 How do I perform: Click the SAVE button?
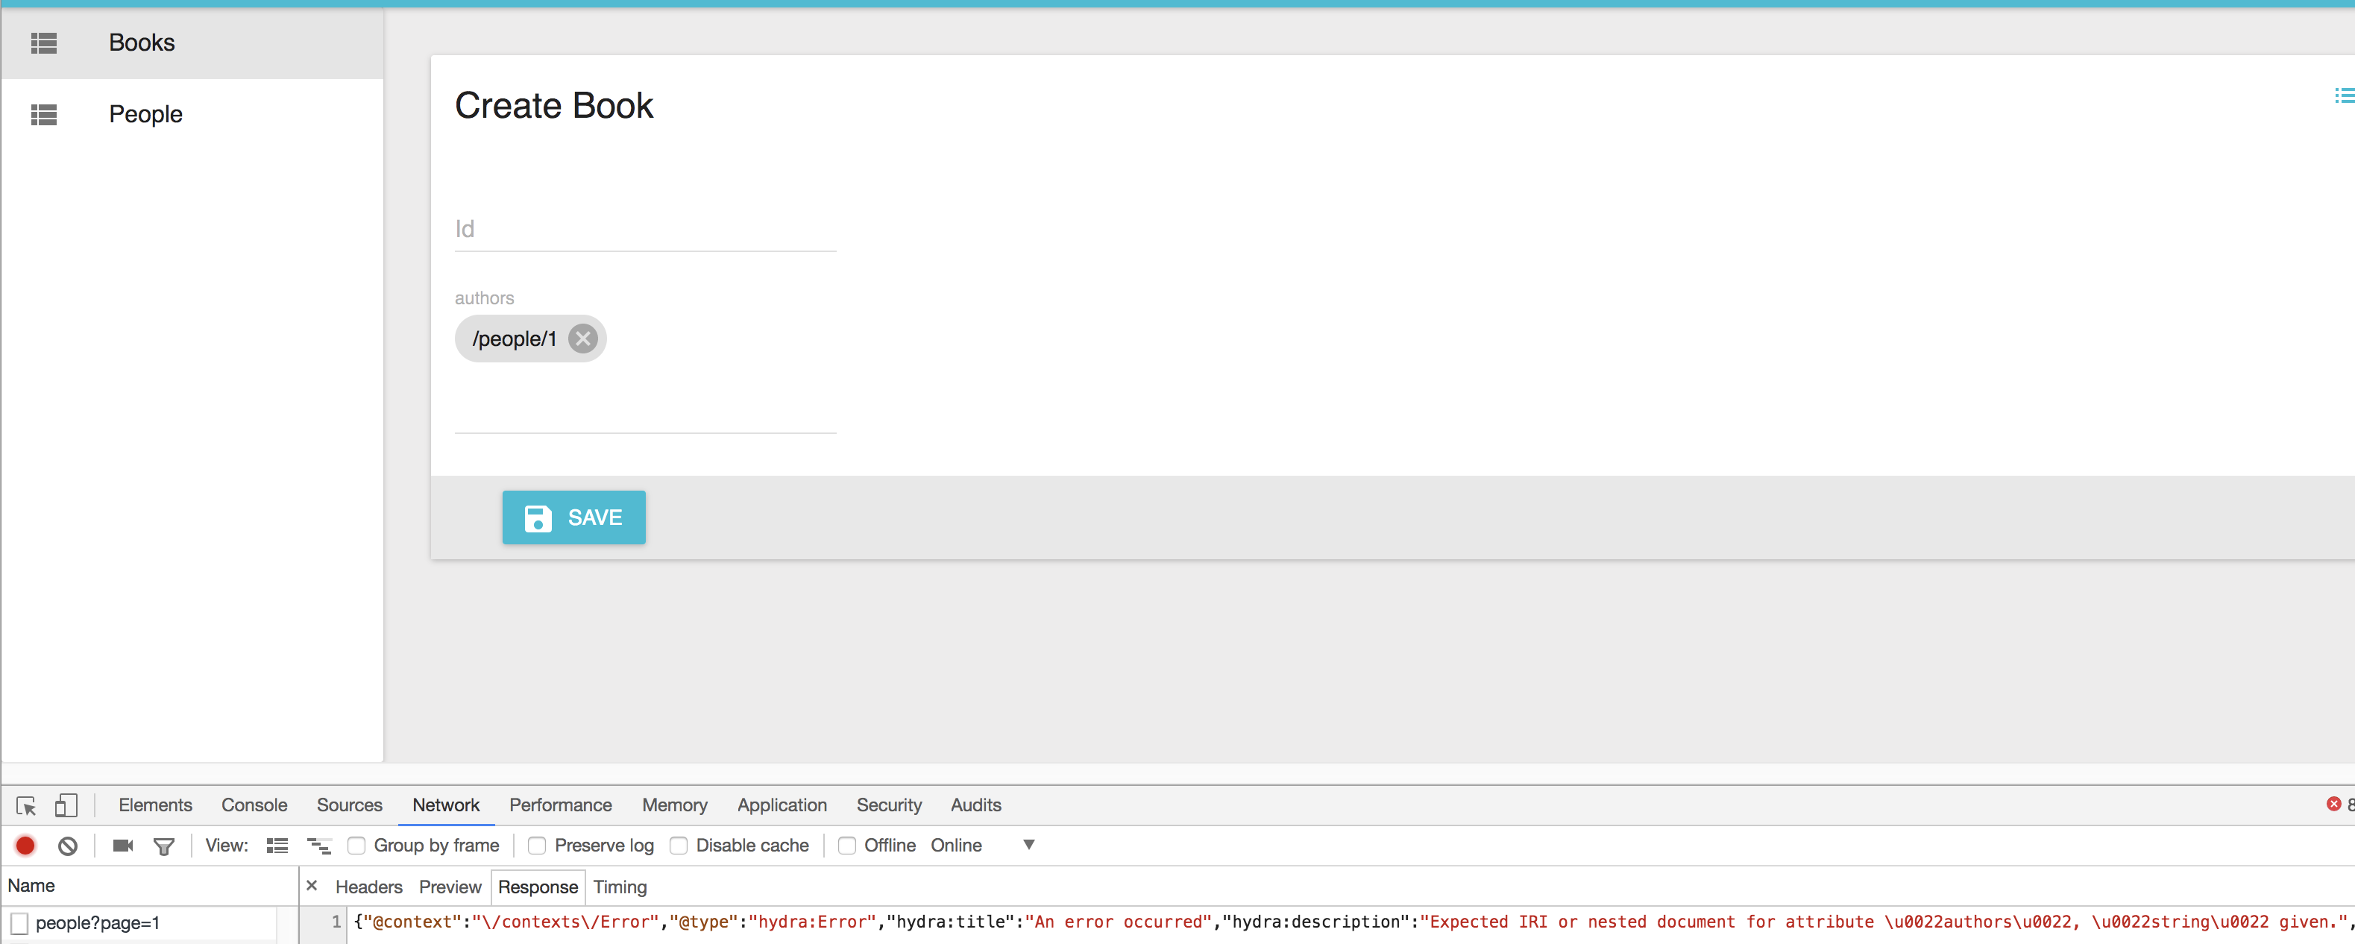point(573,517)
